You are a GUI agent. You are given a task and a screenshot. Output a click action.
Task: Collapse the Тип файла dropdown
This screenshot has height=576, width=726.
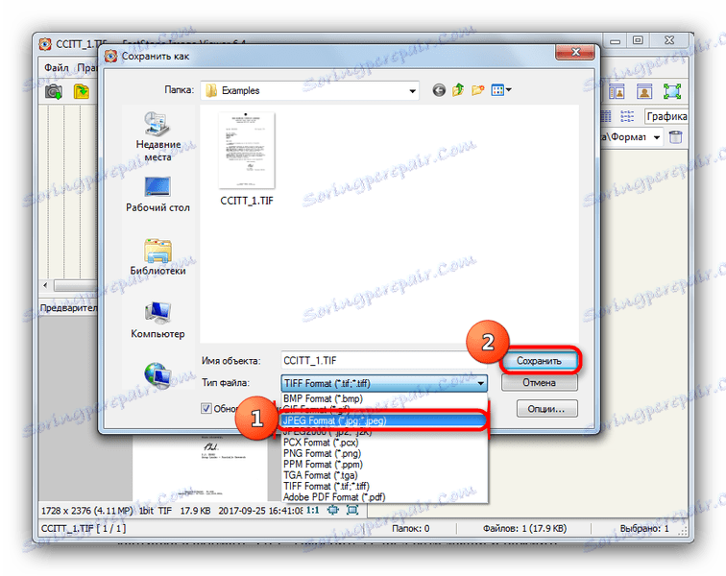pyautogui.click(x=480, y=383)
